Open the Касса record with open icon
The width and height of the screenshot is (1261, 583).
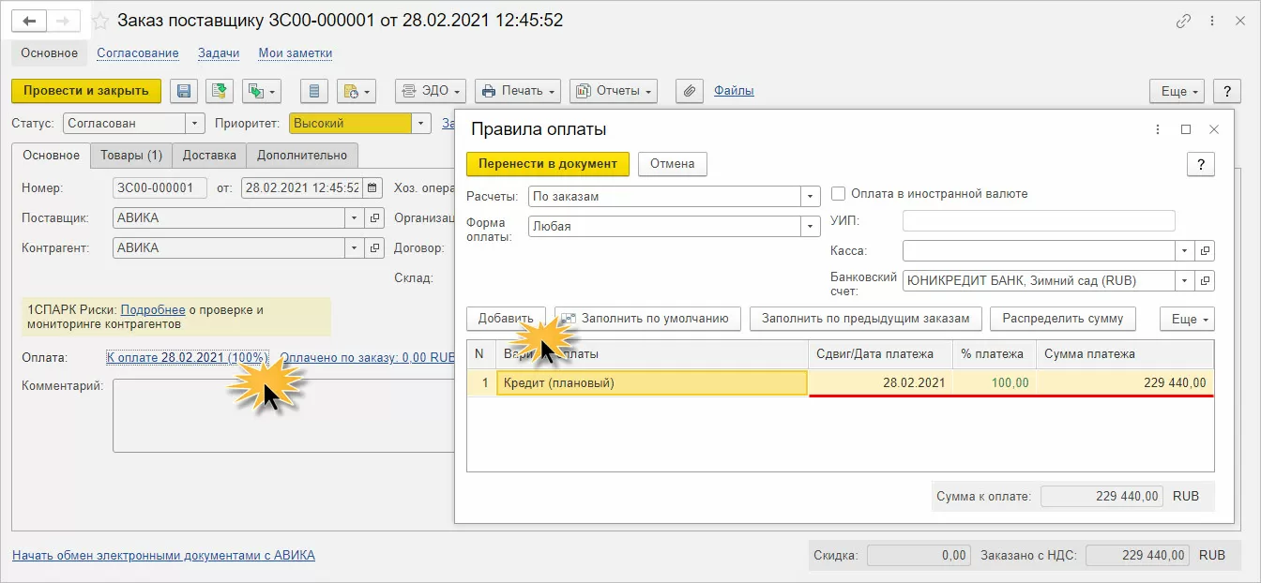(x=1206, y=251)
